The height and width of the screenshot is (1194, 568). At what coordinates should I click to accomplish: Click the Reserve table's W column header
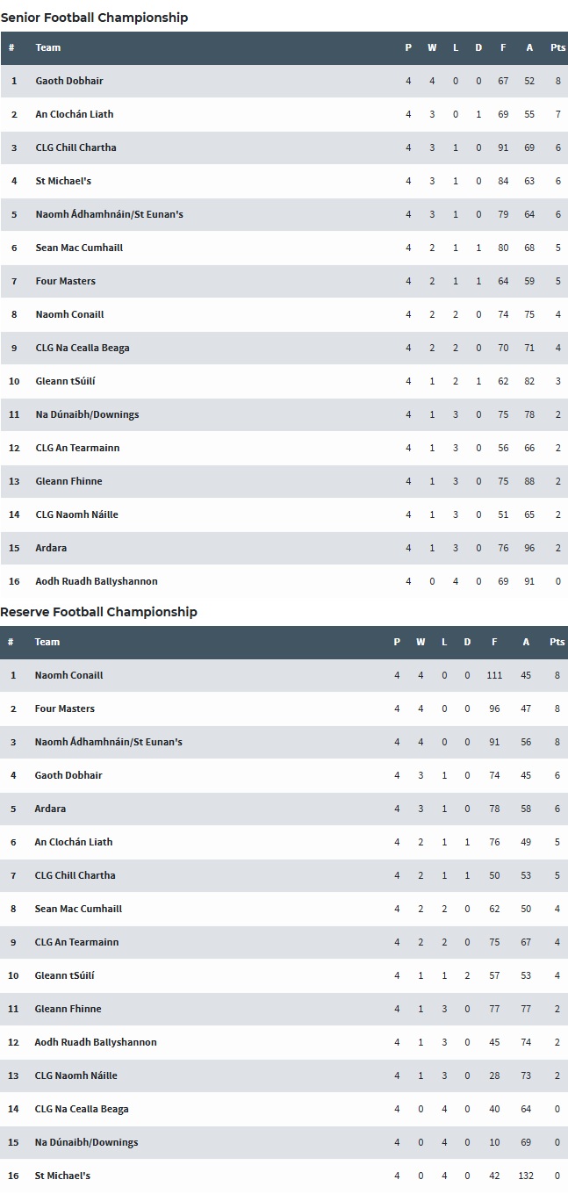421,642
